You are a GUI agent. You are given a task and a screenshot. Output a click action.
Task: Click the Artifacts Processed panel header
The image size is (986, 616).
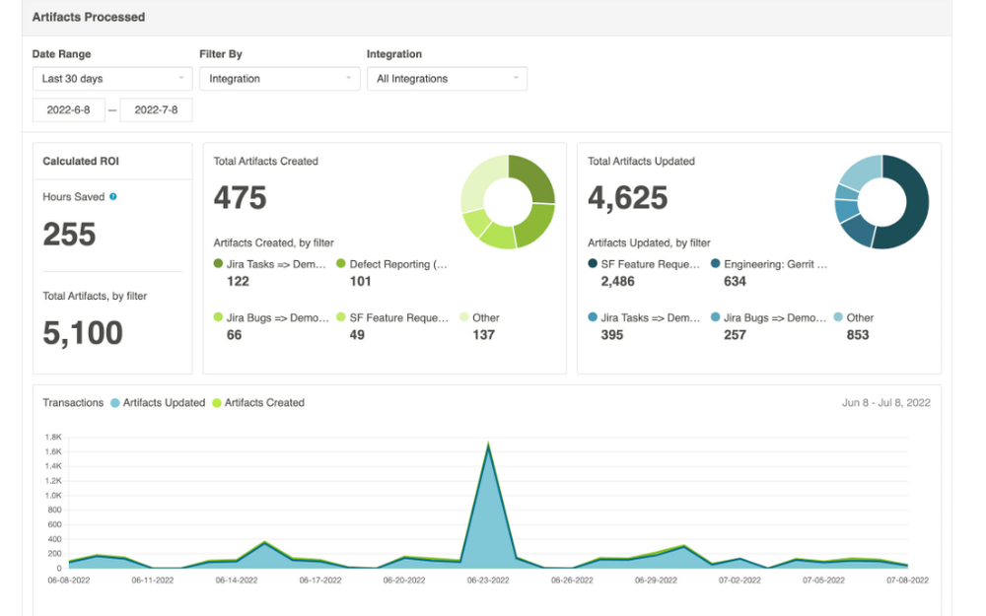89,17
